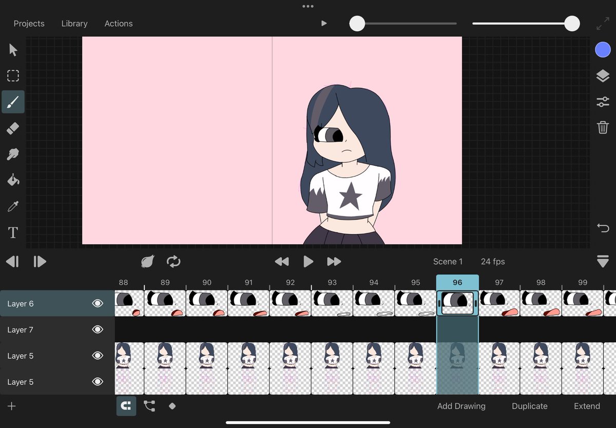Click the motion path nodes icon

click(x=149, y=406)
